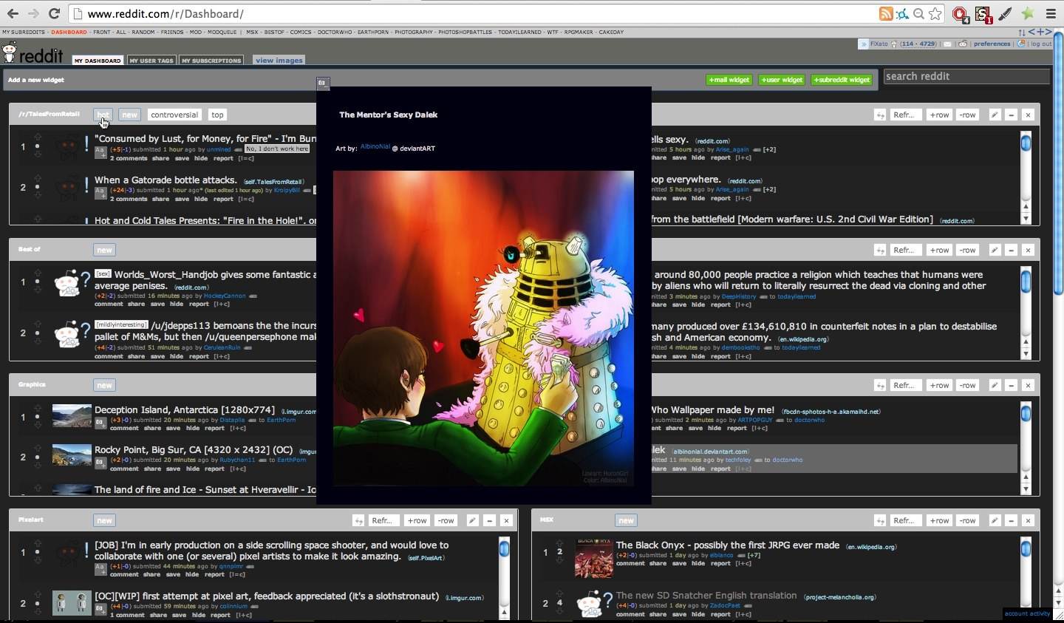This screenshot has height=623, width=1064.
Task: Toggle the view images tab
Action: 279,61
